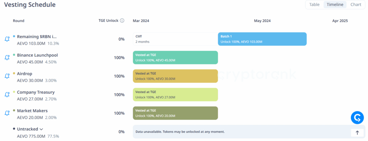Open the Chart view tab

(356, 4)
